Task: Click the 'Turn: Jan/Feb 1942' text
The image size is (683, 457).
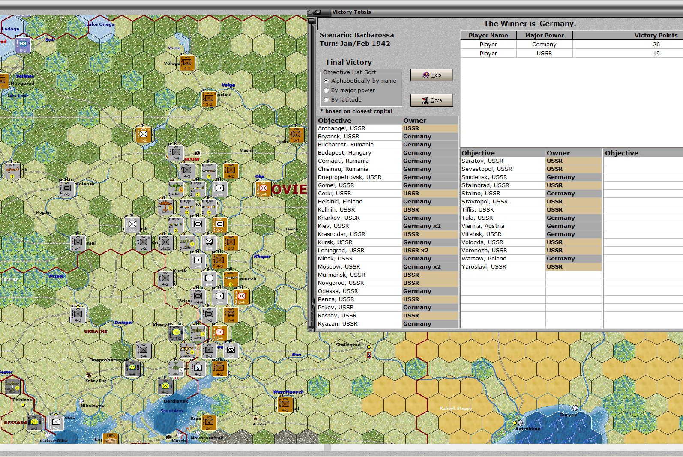Action: [x=355, y=44]
